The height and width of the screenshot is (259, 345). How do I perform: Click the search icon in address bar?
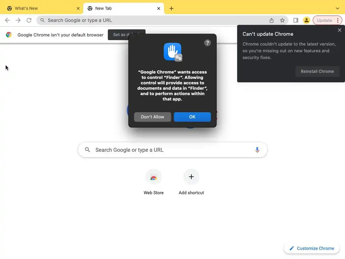[42, 20]
